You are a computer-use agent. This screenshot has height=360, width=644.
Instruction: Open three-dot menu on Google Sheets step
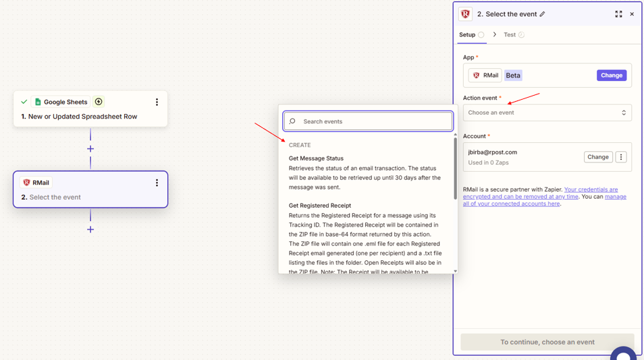(x=157, y=102)
